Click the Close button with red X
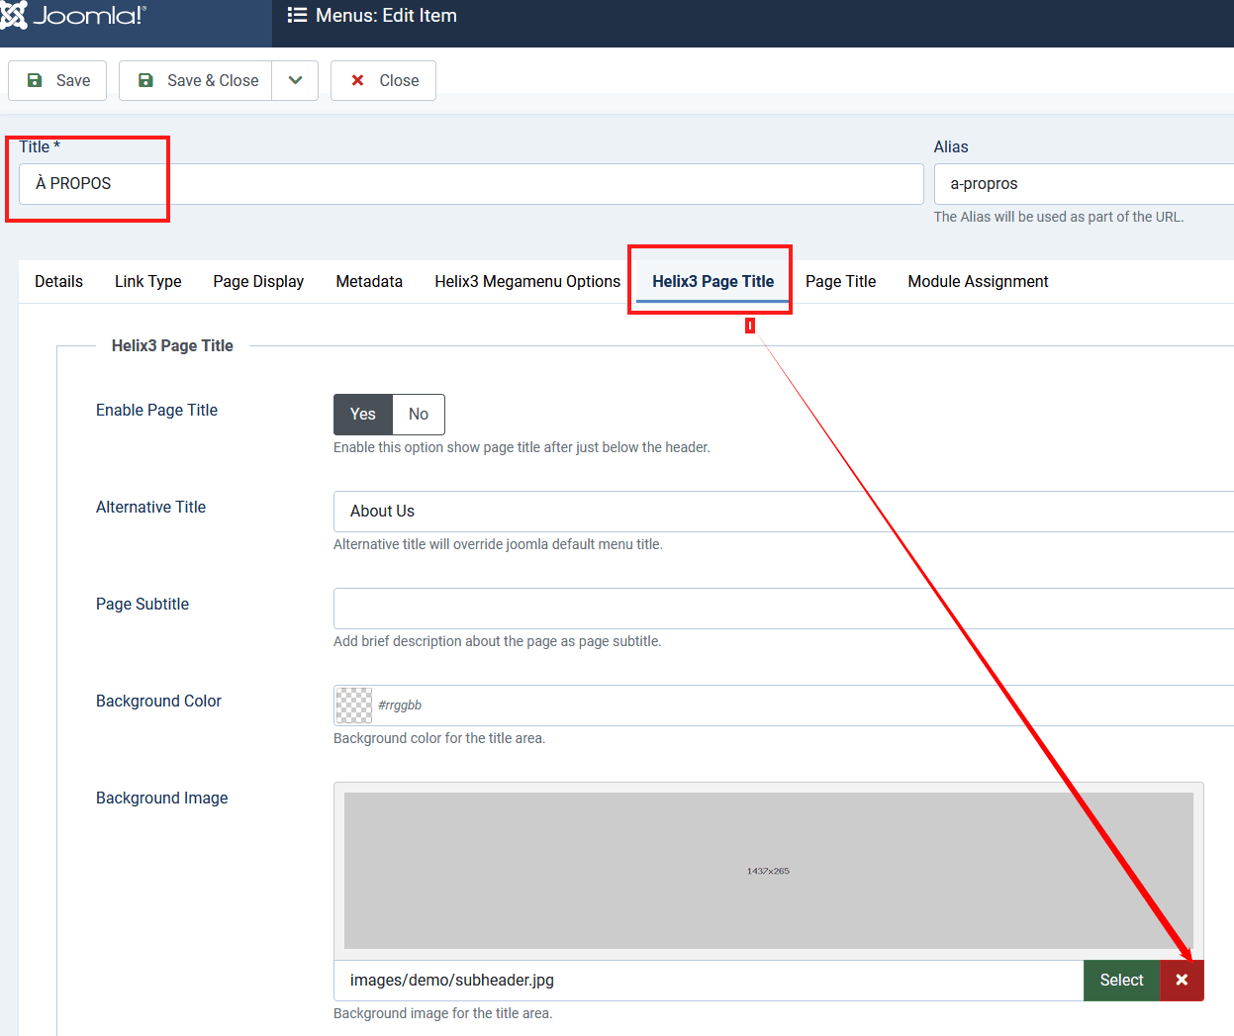Viewport: 1234px width, 1036px height. point(383,80)
